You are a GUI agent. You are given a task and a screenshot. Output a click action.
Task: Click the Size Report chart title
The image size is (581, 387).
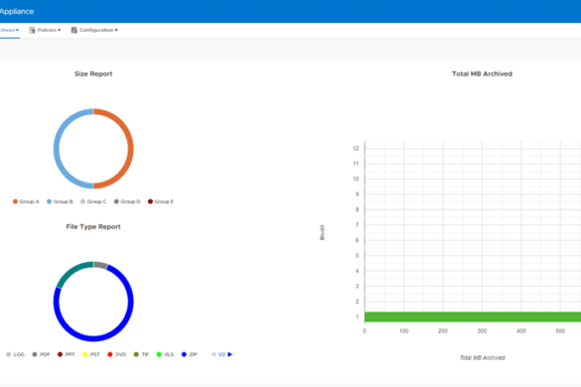pos(93,73)
